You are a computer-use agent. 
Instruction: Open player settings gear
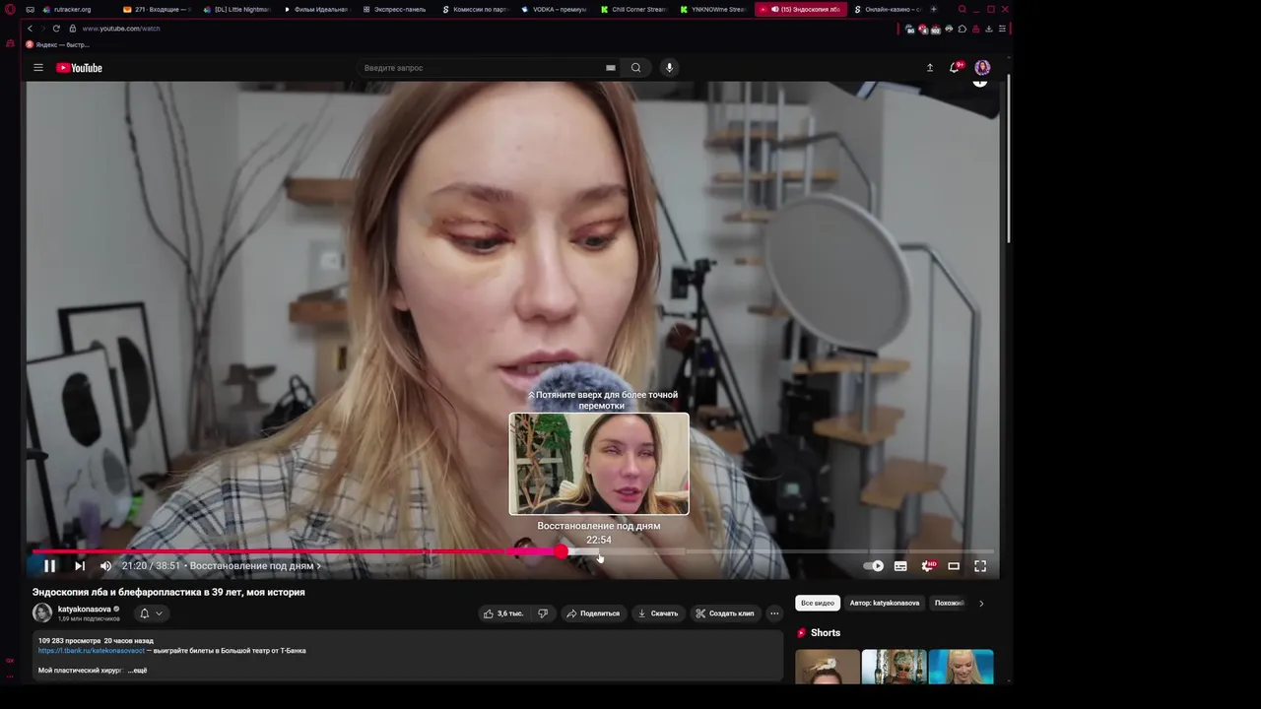pos(927,566)
